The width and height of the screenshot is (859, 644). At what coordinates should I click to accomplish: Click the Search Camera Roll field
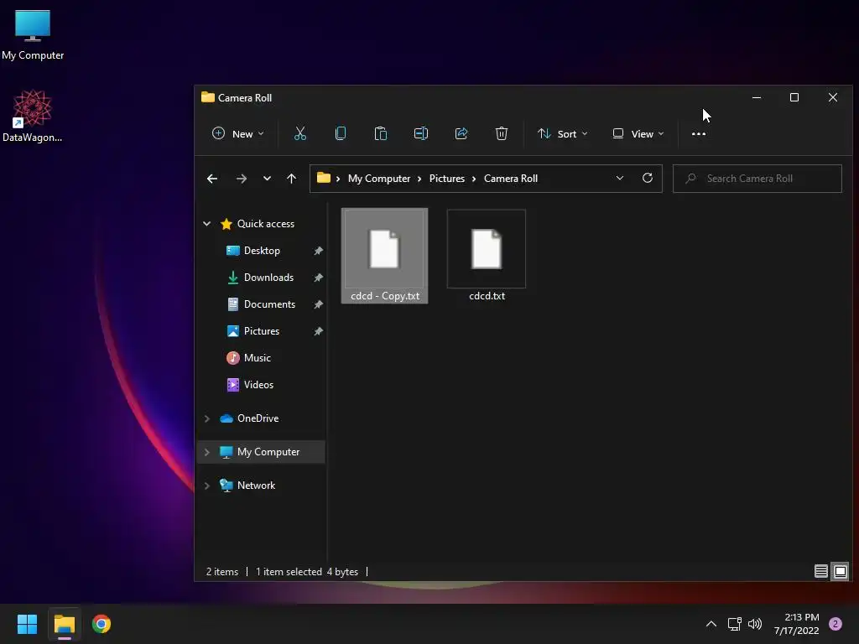[757, 179]
